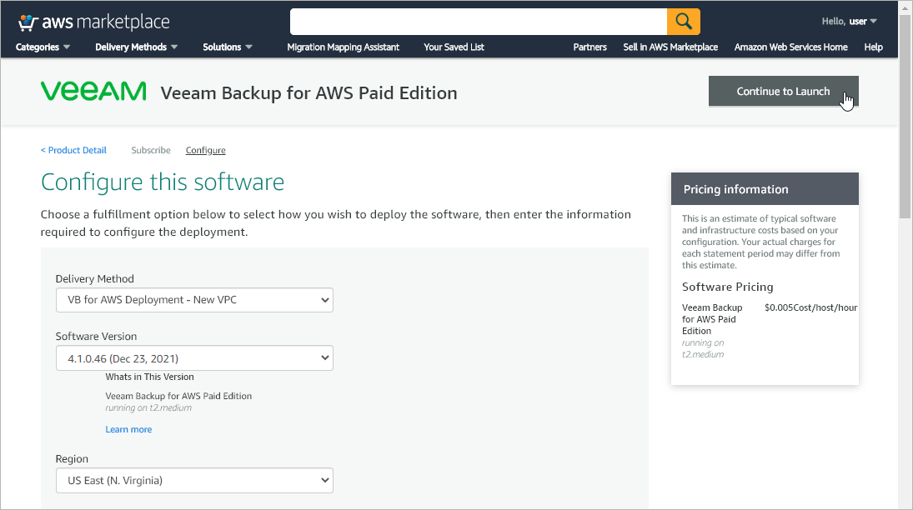Click the Partners link

589,47
